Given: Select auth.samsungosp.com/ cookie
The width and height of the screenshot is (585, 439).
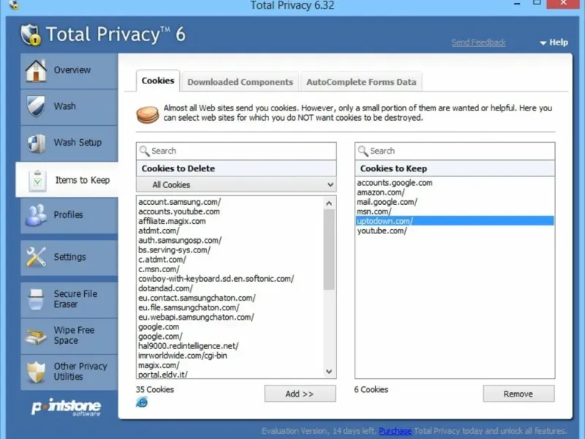Looking at the screenshot, I should [180, 241].
